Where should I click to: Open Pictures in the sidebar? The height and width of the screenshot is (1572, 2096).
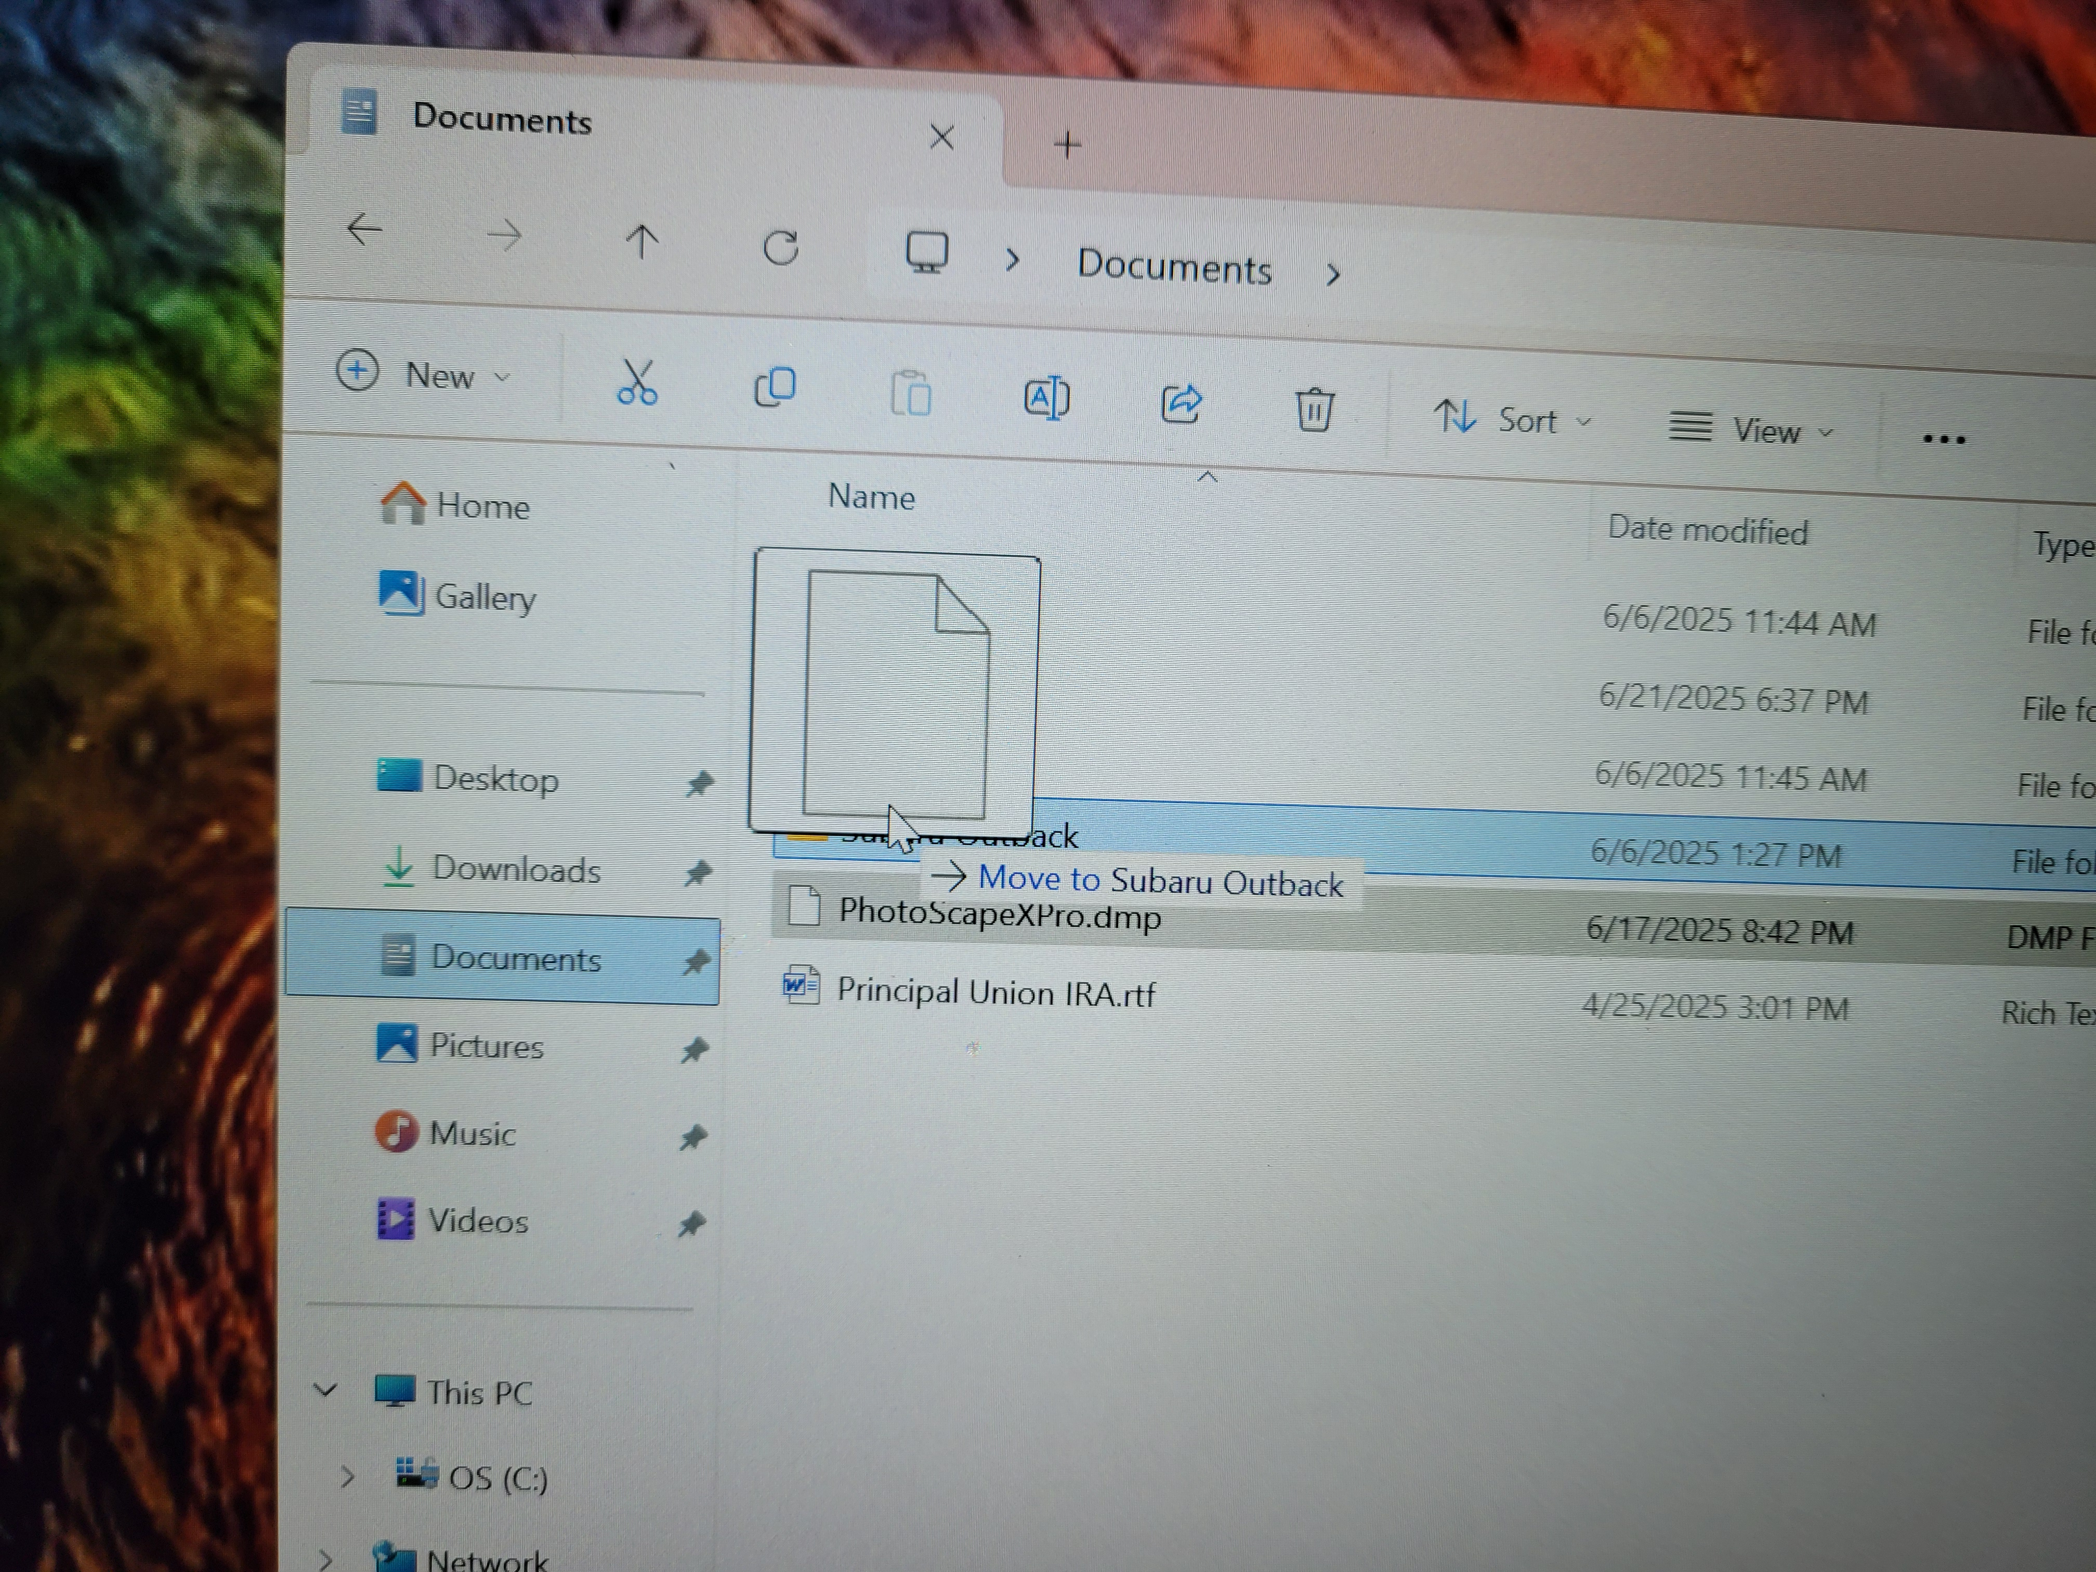click(x=461, y=1044)
